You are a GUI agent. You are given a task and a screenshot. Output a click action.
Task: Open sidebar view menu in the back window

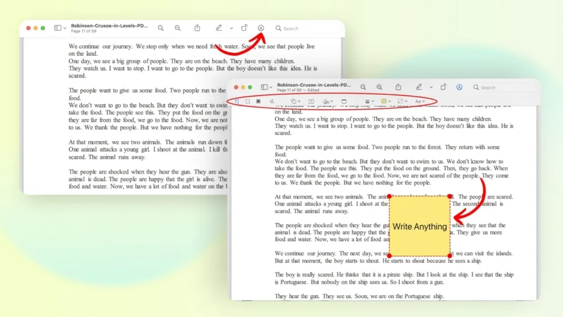pos(60,28)
